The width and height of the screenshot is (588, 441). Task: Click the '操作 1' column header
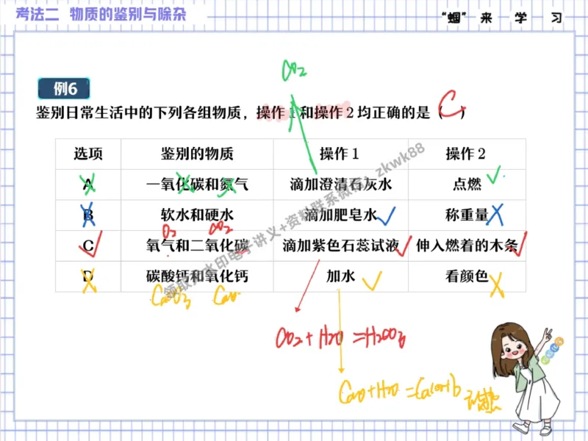[x=340, y=154]
